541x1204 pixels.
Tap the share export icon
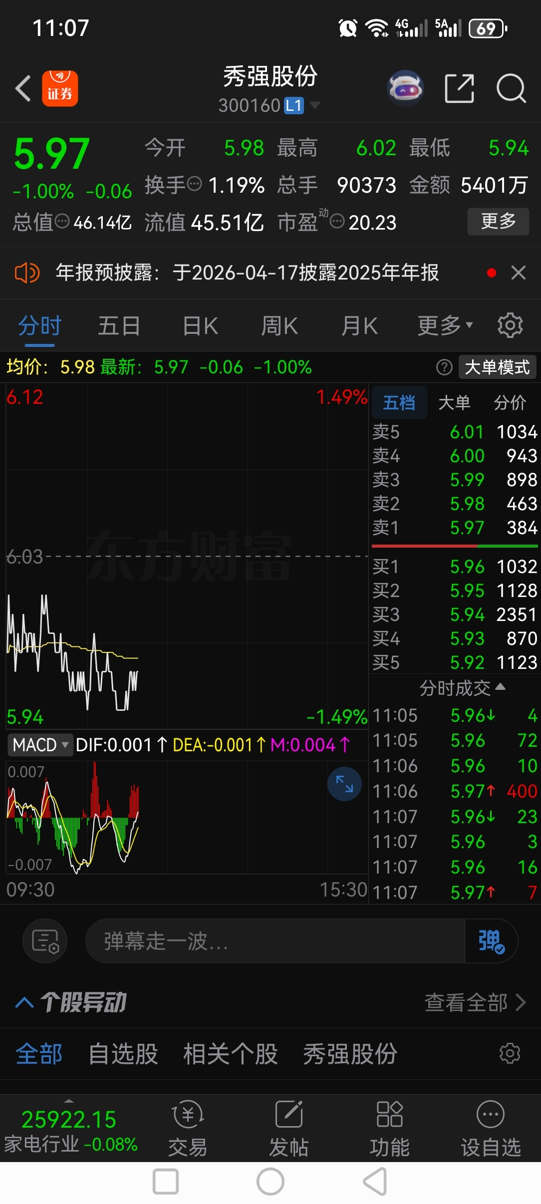459,88
